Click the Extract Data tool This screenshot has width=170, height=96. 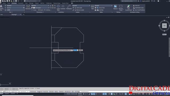pyautogui.click(x=101, y=8)
